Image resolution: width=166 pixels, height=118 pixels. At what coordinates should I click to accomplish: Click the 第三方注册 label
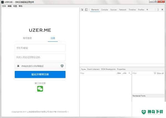(40, 83)
